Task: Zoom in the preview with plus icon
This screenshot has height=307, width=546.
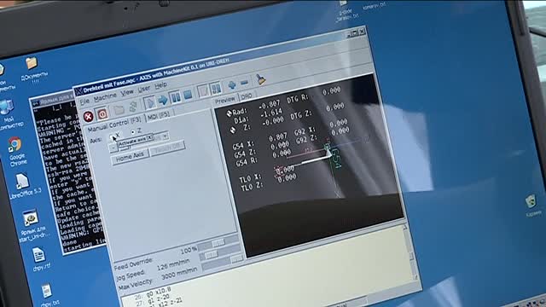Action: [231, 84]
